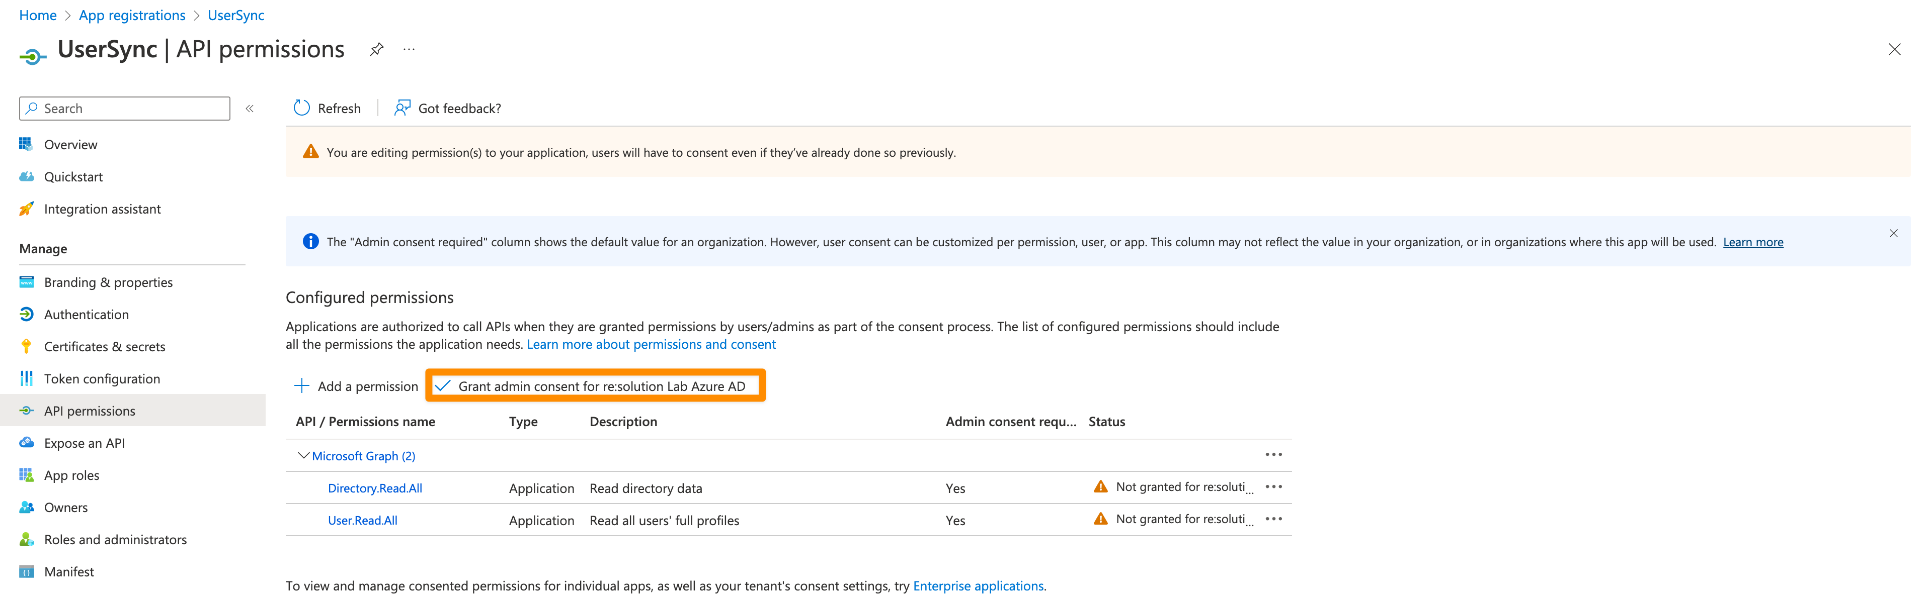
Task: Click warning icon in User.Read.All status
Action: 1101,519
